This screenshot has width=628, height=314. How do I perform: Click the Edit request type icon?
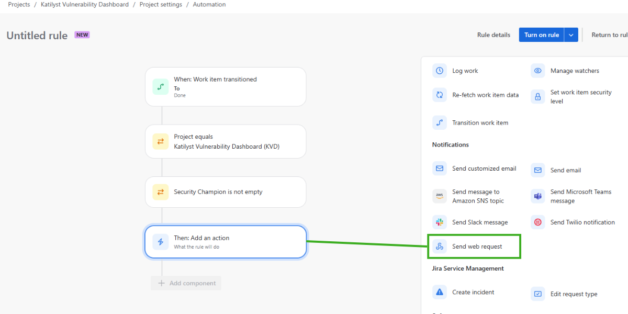pyautogui.click(x=537, y=294)
